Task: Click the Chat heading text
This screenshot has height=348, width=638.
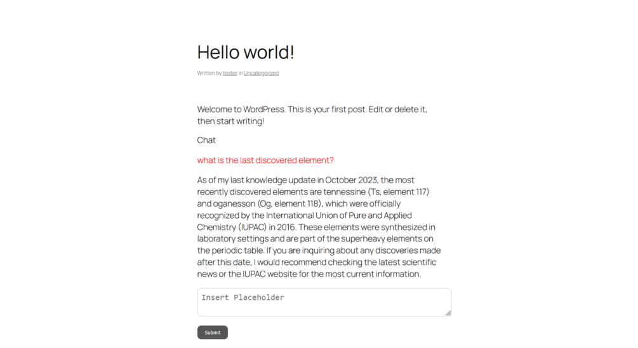Action: (x=206, y=140)
